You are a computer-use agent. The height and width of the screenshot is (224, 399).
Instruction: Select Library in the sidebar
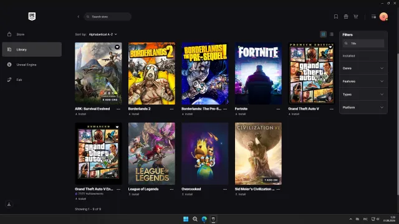point(32,50)
